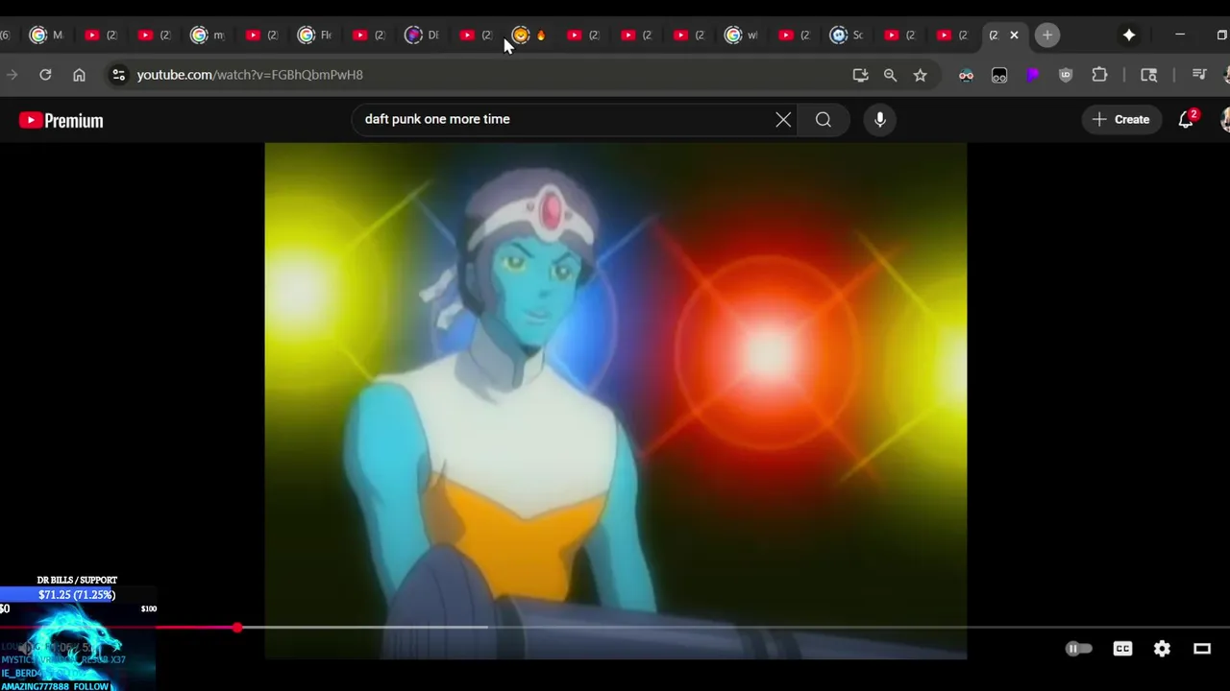The image size is (1230, 691).
Task: View site information for youtube.com
Action: (x=118, y=75)
